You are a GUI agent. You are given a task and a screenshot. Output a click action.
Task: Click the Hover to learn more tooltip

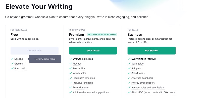[x=45, y=59]
